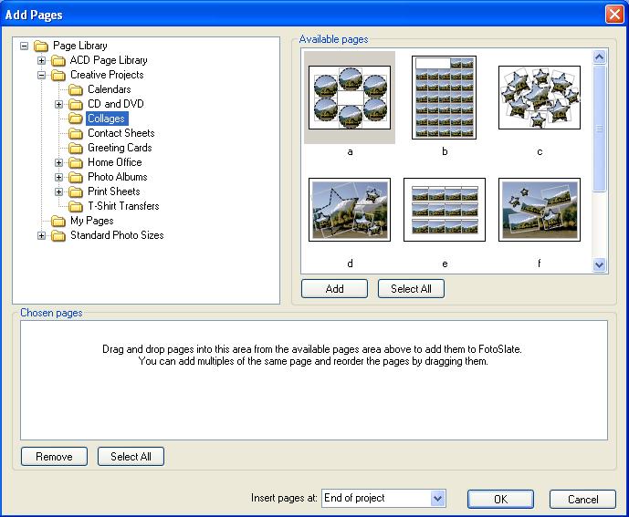This screenshot has height=517, width=629.
Task: Expand the CD and DVD folder
Action: pos(59,104)
